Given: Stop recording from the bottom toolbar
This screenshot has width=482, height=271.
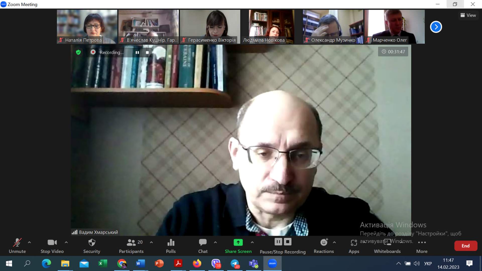Looking at the screenshot, I should [x=288, y=242].
